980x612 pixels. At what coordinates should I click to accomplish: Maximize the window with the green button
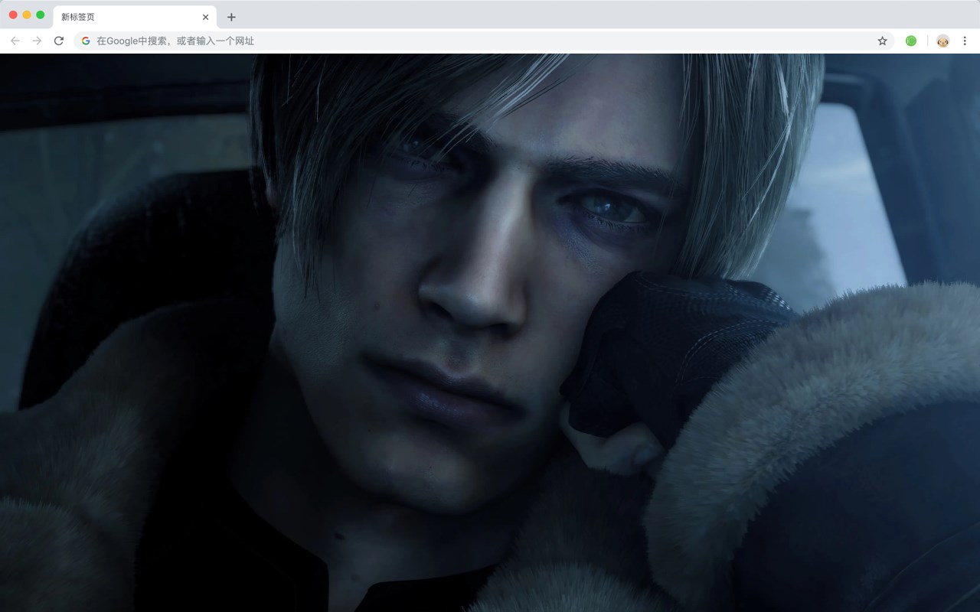point(40,15)
